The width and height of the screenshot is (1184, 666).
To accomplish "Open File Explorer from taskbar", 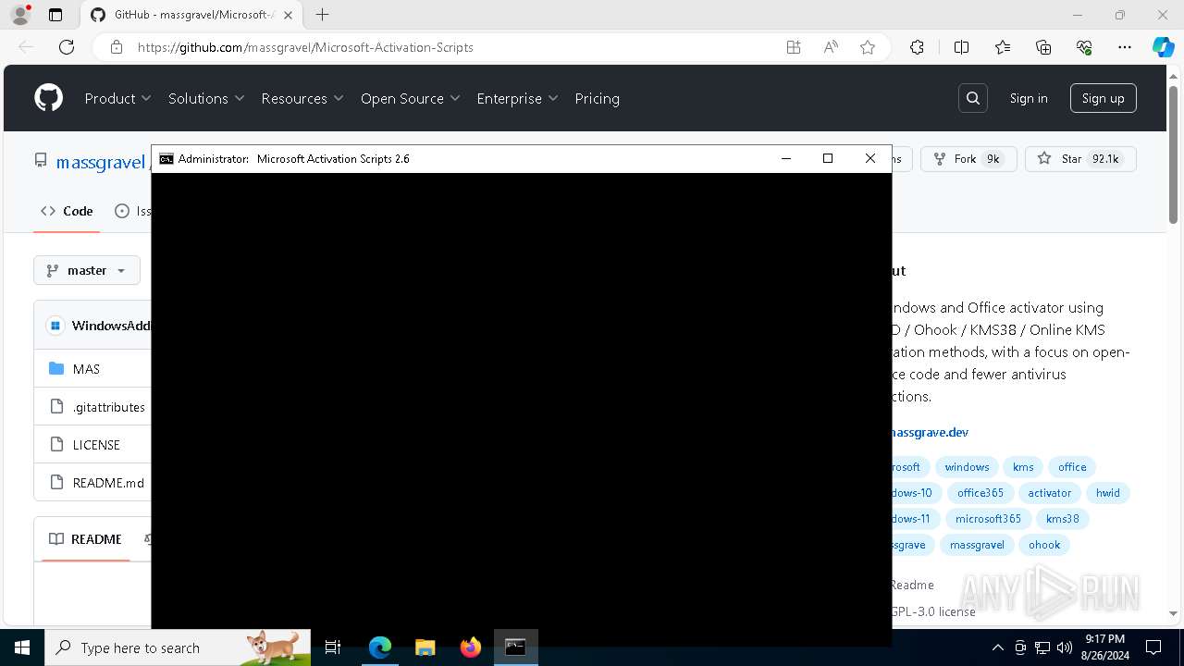I will tap(425, 647).
